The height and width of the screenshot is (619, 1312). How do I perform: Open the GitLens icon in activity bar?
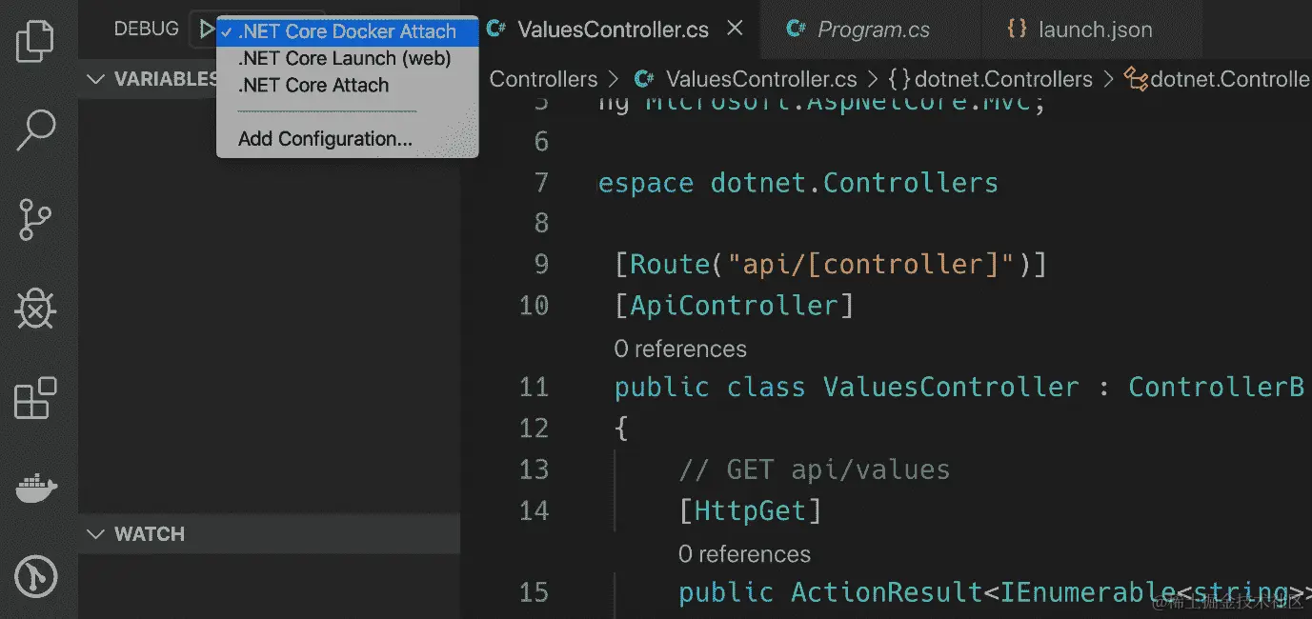point(37,576)
